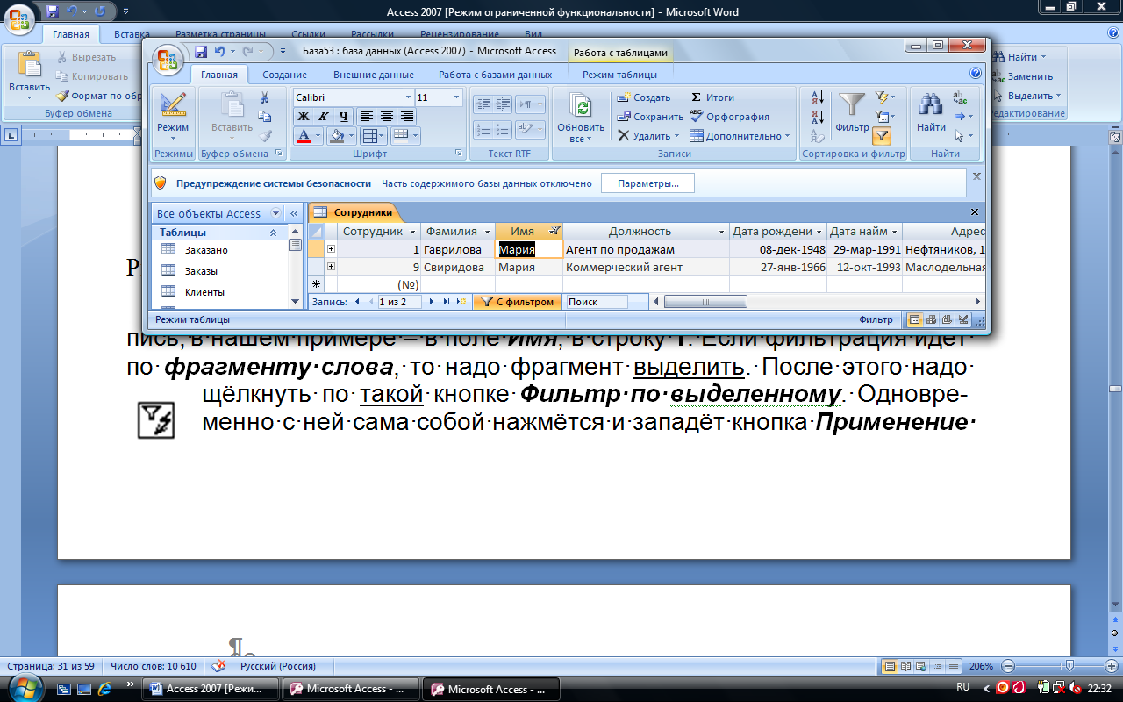Open Filter by Selection lightning funnel dropdown

point(884,97)
